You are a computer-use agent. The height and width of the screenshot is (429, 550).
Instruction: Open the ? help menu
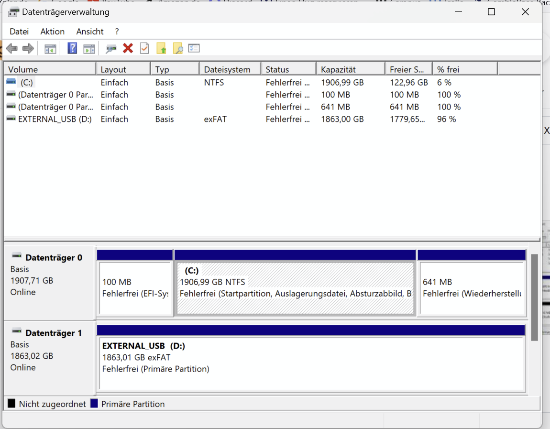(x=117, y=32)
